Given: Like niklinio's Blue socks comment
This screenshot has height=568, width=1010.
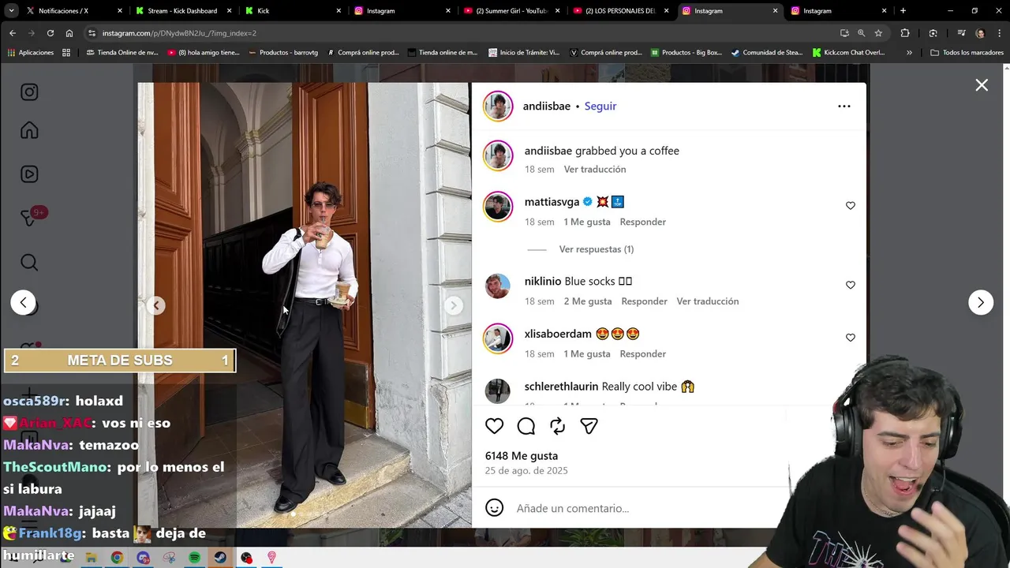Looking at the screenshot, I should (851, 285).
